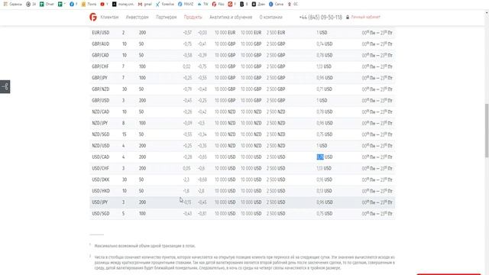The image size is (489, 275).
Task: Click the USD/SGD instrument cell
Action: pos(101,214)
